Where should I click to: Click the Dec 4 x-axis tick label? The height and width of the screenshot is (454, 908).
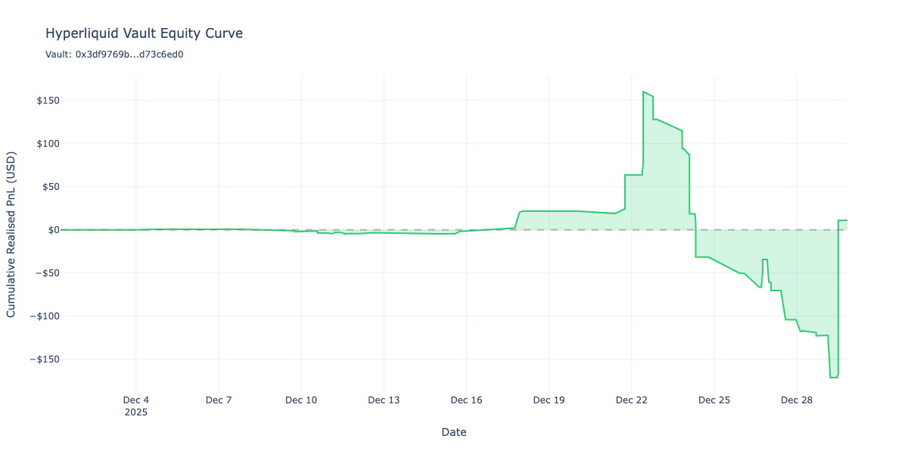coord(136,400)
